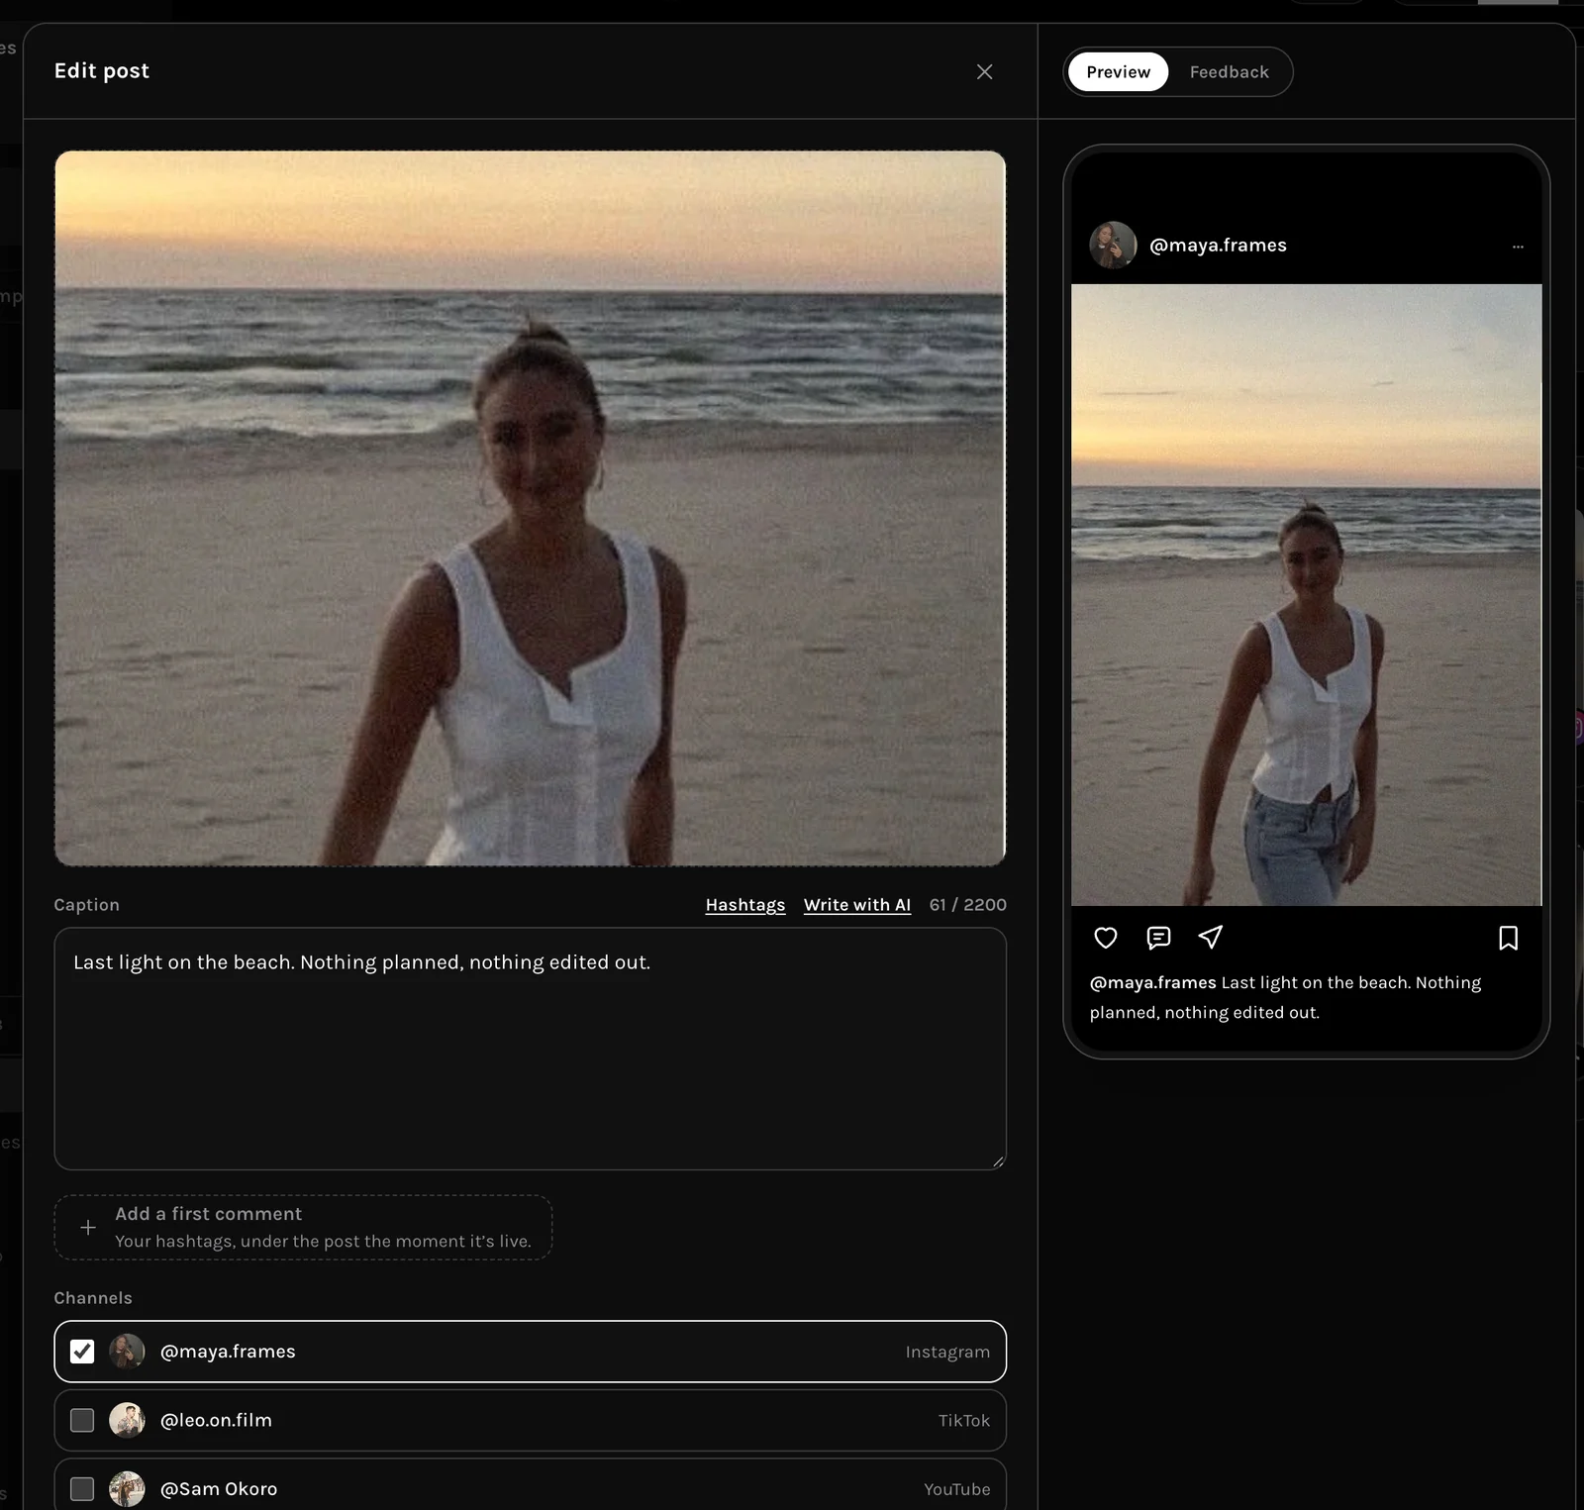
Task: Click the @maya.frames avatar in Channels
Action: 127,1352
